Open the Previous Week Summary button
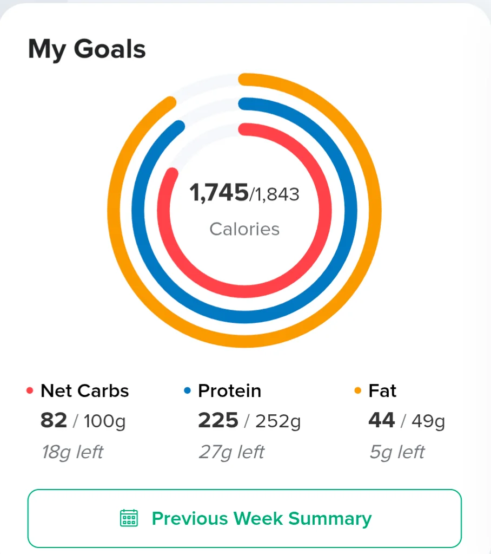491x554 pixels. coord(244,518)
